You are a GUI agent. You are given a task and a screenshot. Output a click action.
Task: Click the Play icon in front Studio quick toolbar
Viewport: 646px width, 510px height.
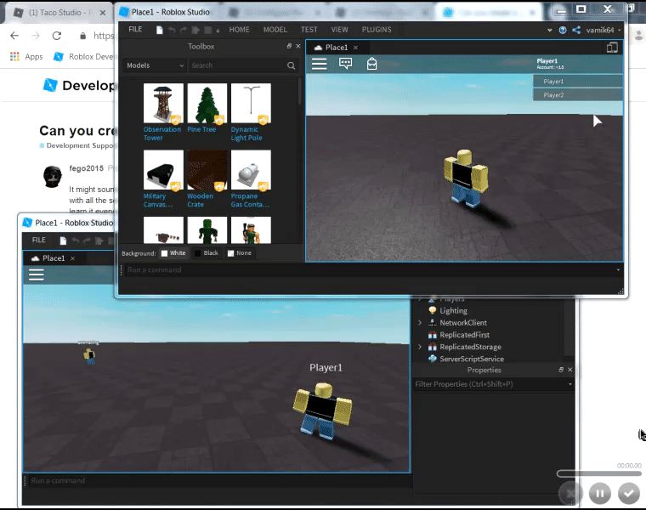coord(195,30)
